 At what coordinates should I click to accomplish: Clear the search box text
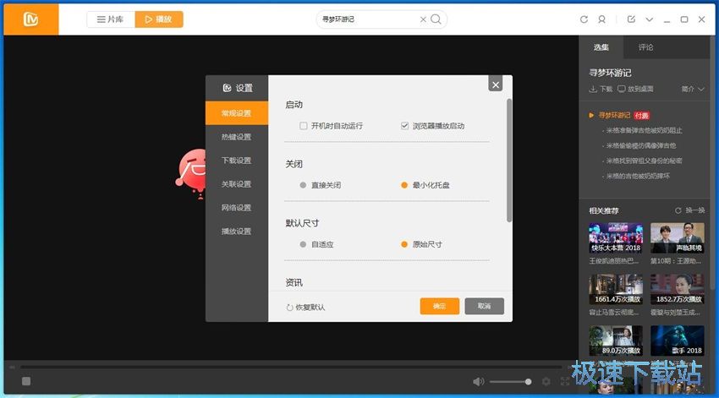coord(423,19)
